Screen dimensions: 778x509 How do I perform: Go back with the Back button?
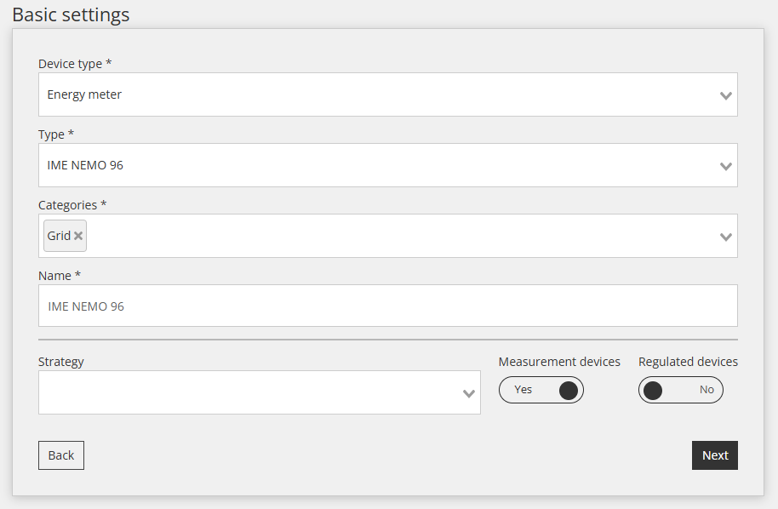tap(61, 455)
